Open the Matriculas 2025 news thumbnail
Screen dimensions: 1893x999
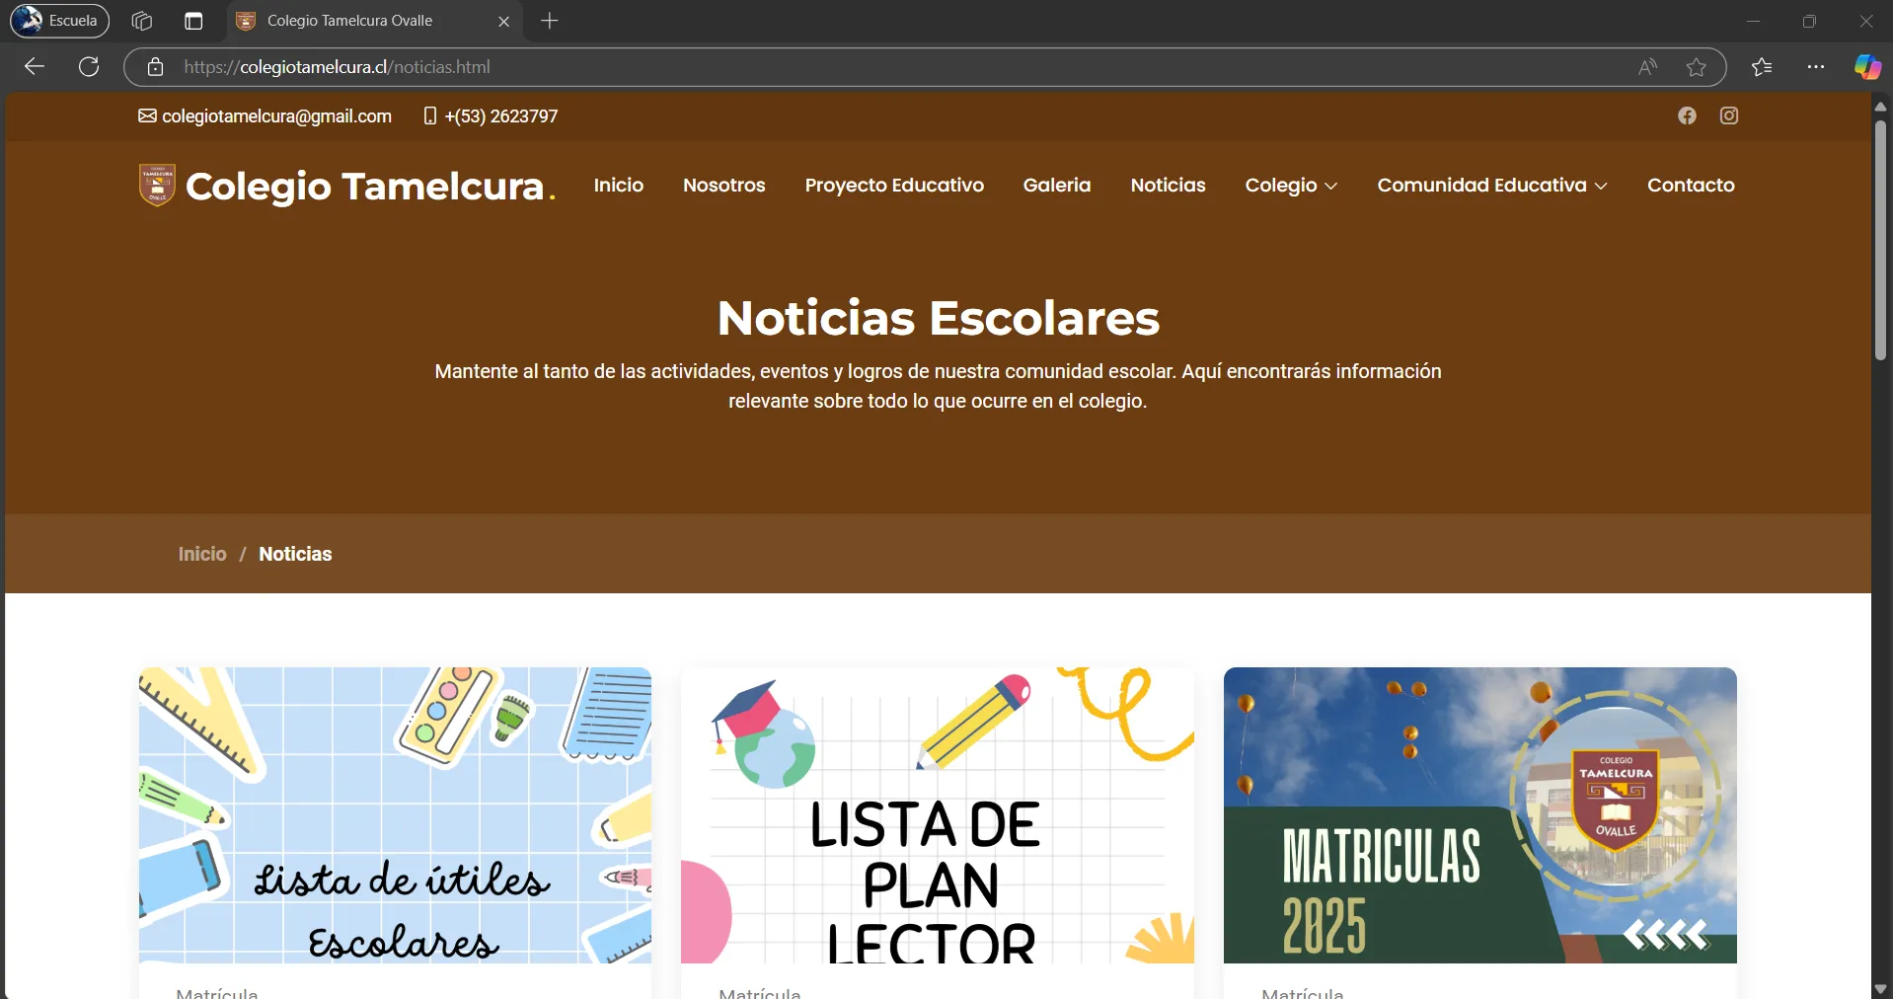(1479, 814)
